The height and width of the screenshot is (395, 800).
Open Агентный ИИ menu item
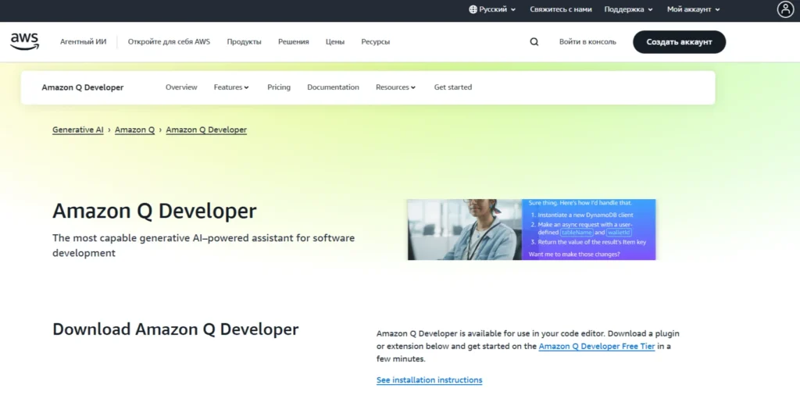pos(83,42)
